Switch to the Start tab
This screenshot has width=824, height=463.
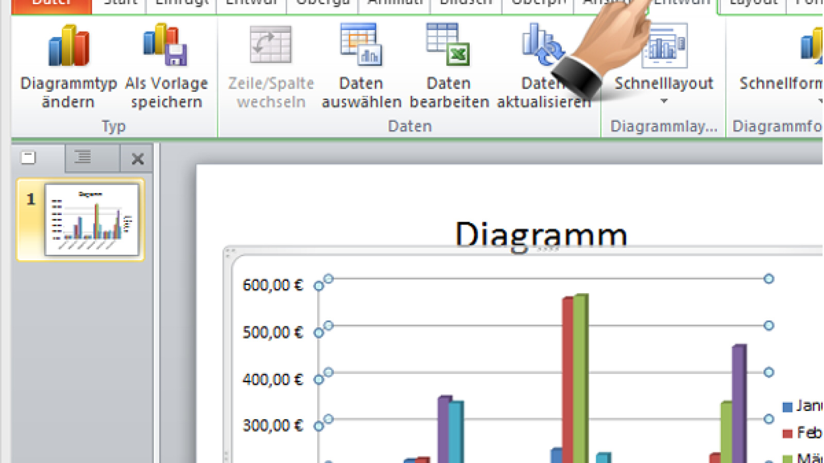pos(119,3)
